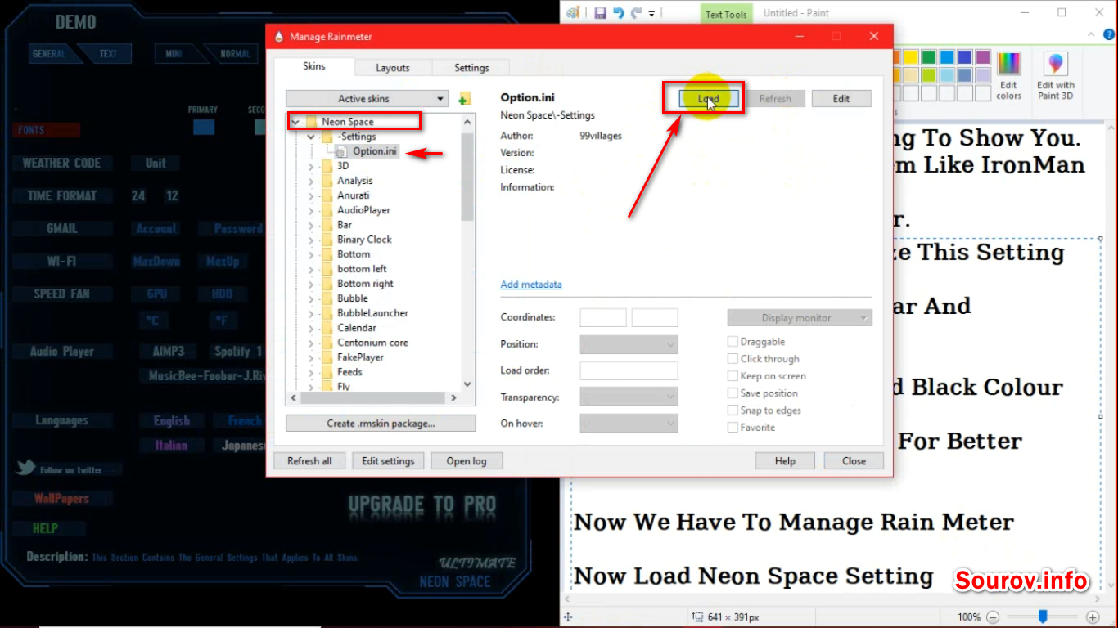Screen dimensions: 1118x628
Task: Click Create .rmskin package button
Action: click(x=381, y=424)
